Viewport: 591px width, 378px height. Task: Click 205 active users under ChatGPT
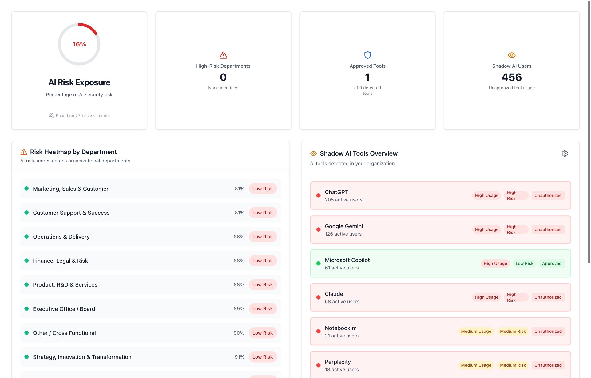(343, 200)
